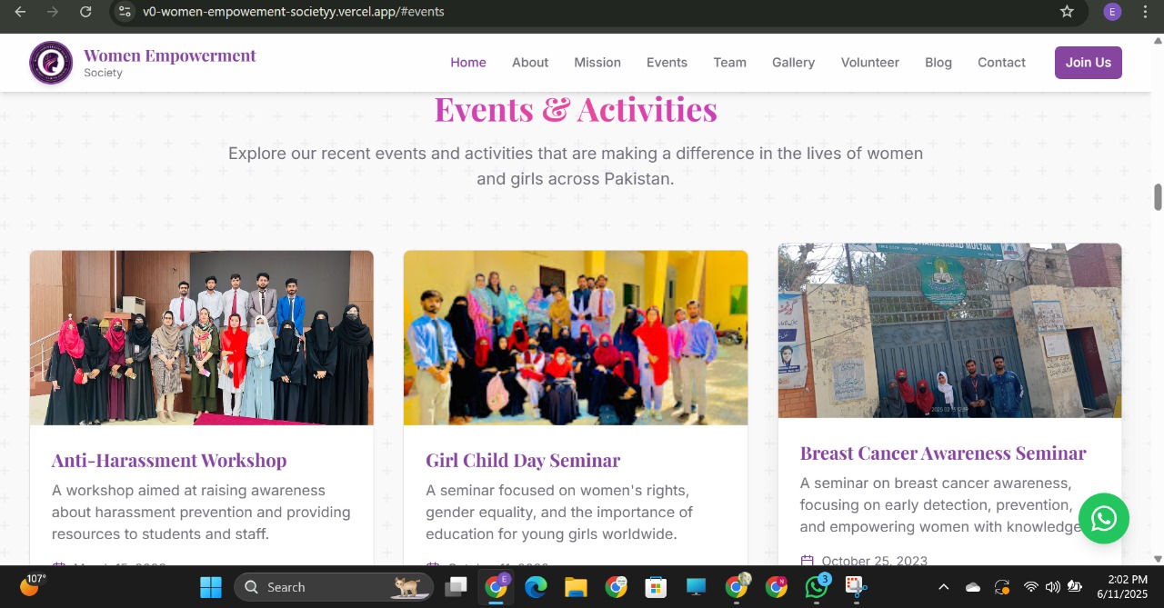Open Contact nav item
The image size is (1164, 608).
(1001, 63)
